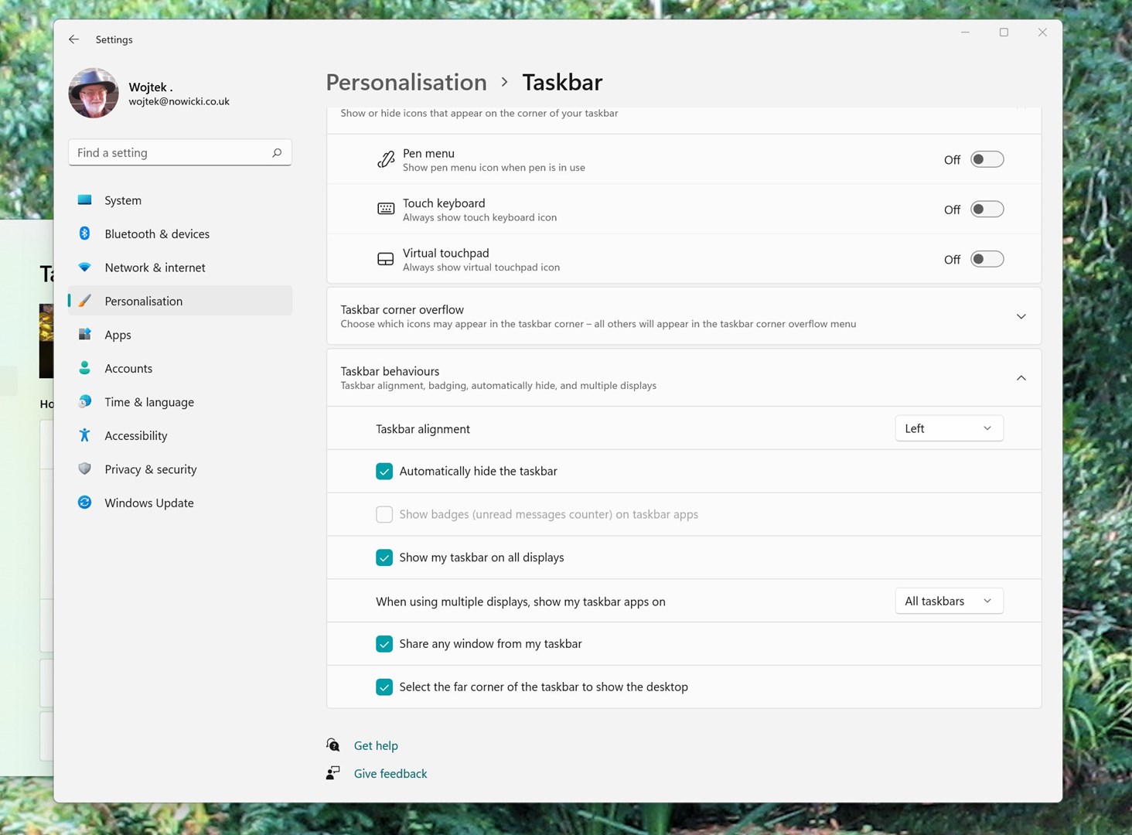Click the Privacy & security shield icon
Image resolution: width=1132 pixels, height=835 pixels.
85,469
